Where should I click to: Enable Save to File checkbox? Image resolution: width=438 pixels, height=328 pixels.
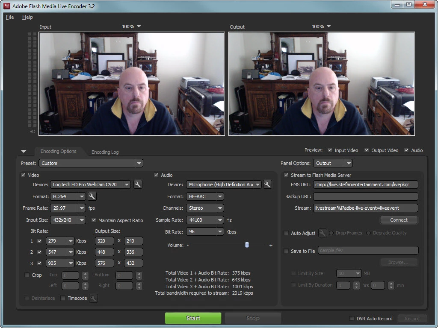coord(286,251)
